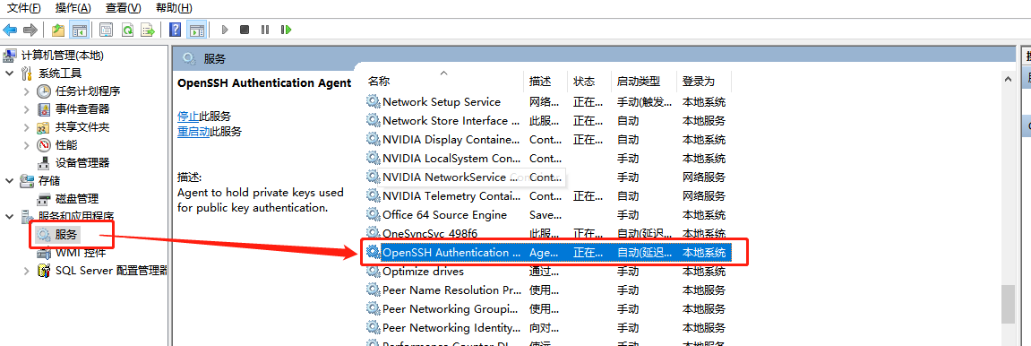Select Peer Networking Grouping service name
Screen dimensions: 1031x346
[451, 308]
